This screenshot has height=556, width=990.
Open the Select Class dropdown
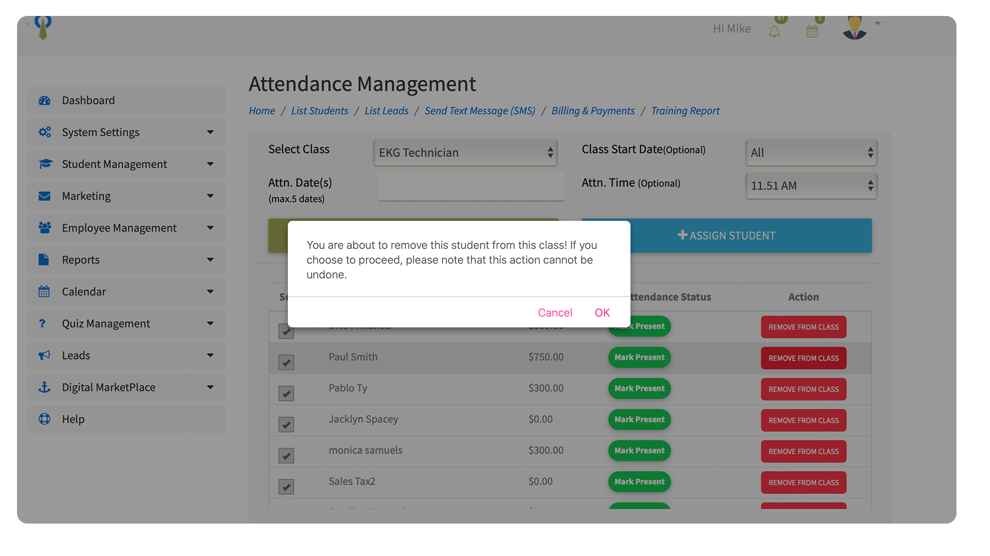[465, 153]
